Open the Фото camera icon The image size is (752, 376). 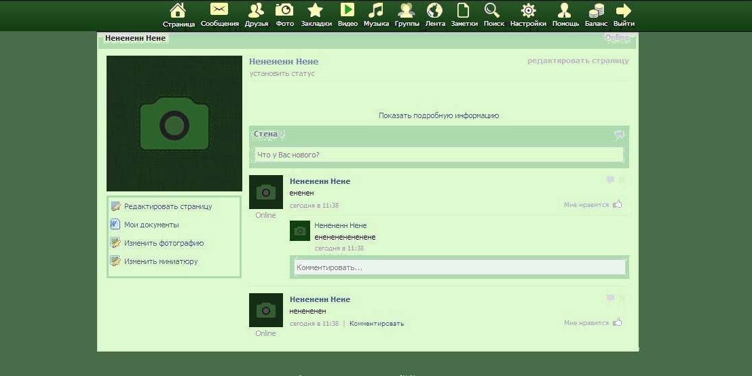pyautogui.click(x=284, y=10)
